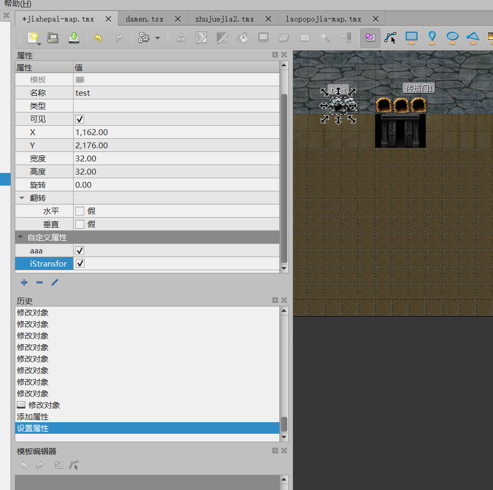Click the New file toolbar icon
The image size is (493, 490).
coord(33,38)
